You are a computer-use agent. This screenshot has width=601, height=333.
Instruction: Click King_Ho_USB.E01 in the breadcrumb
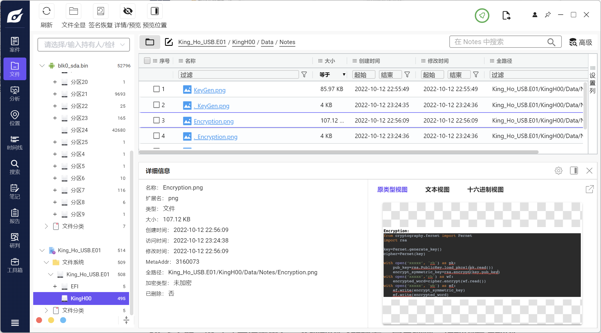tap(202, 42)
